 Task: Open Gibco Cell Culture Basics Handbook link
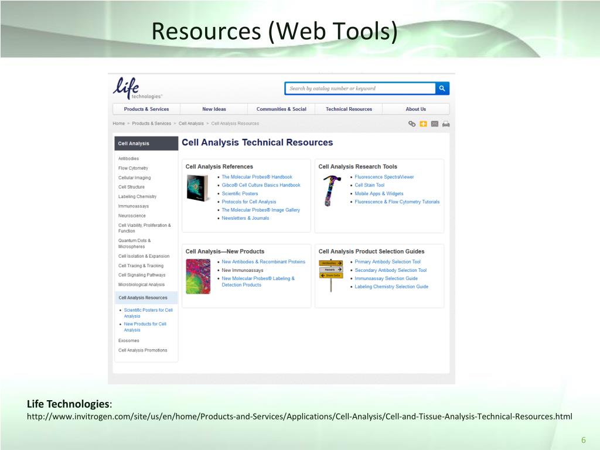pyautogui.click(x=261, y=185)
